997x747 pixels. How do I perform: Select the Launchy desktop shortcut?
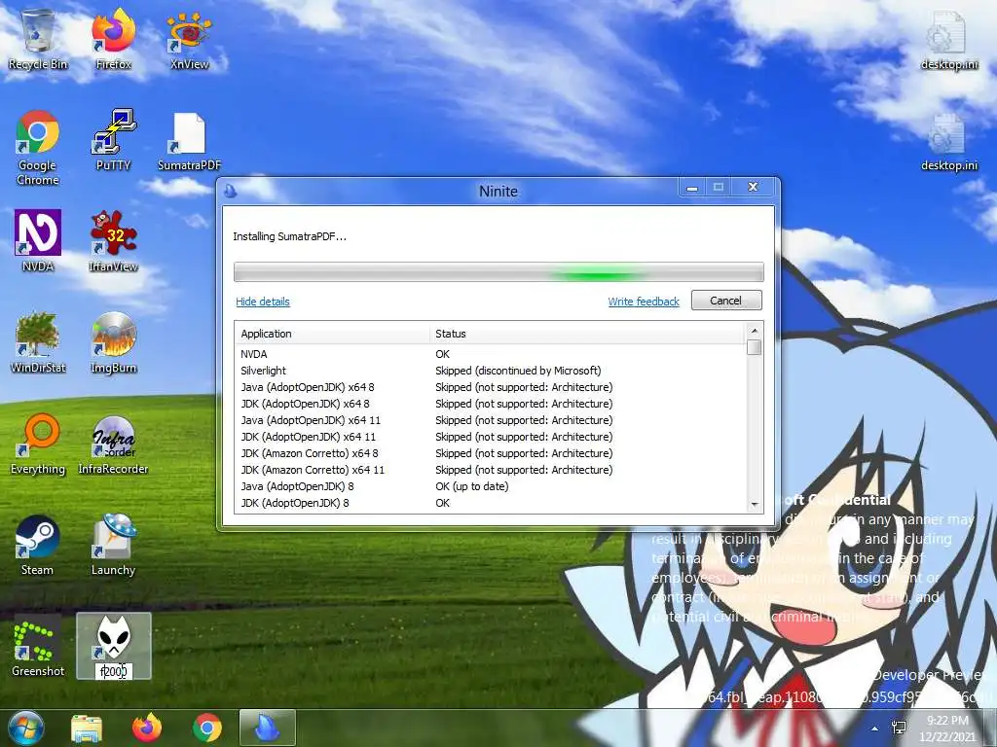[x=113, y=545]
